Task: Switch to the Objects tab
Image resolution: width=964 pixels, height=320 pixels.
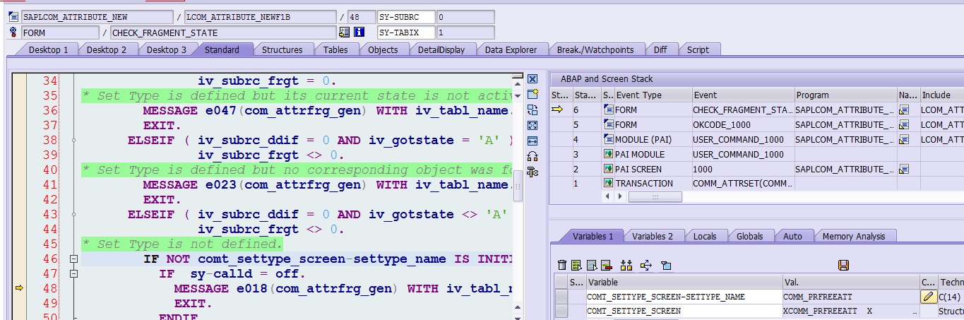Action: (x=383, y=49)
